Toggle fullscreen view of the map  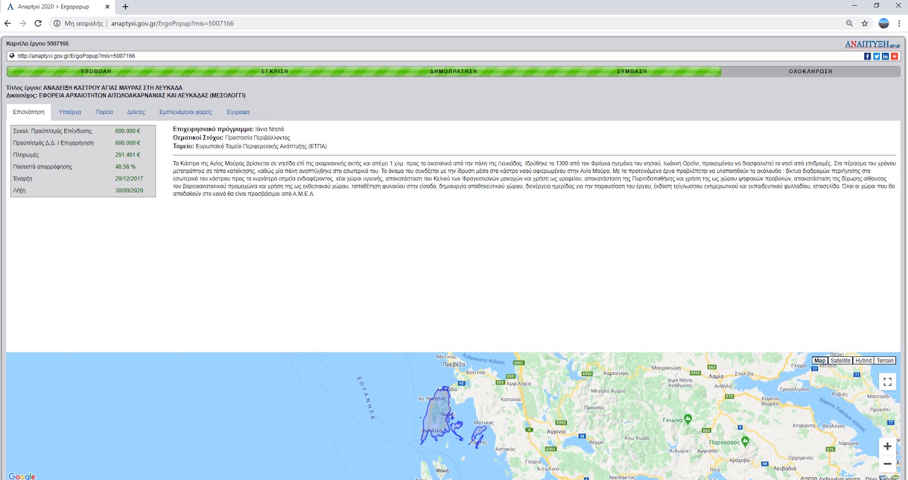888,382
